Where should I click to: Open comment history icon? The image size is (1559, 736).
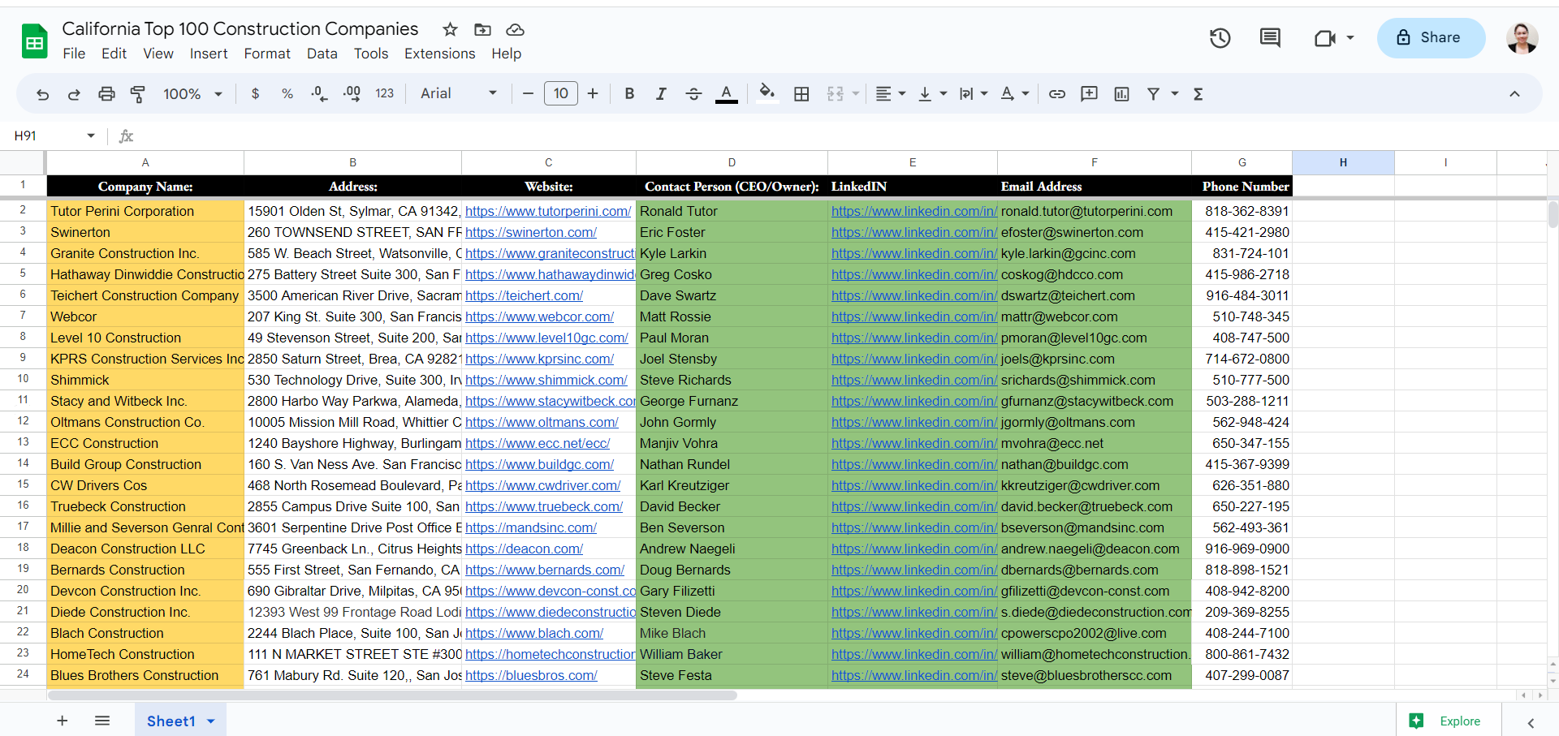coord(1270,38)
